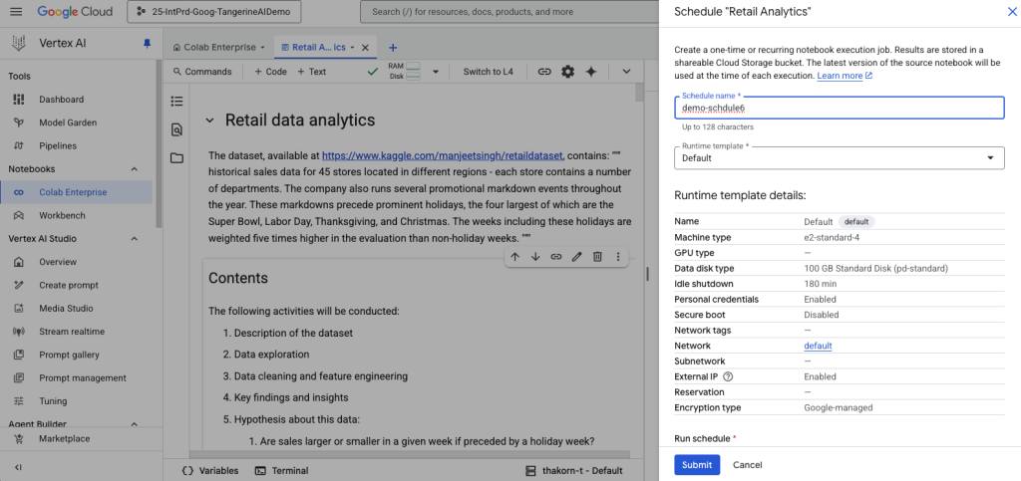Click thakorn-t - Default runtime status
Viewport: 1021px width, 481px height.
[x=573, y=471]
